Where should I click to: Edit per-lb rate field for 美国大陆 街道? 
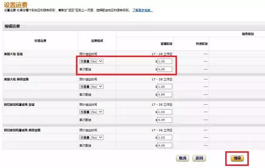(165, 61)
